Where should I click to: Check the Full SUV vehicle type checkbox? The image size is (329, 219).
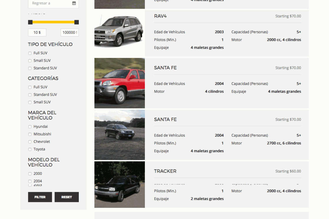pos(30,53)
